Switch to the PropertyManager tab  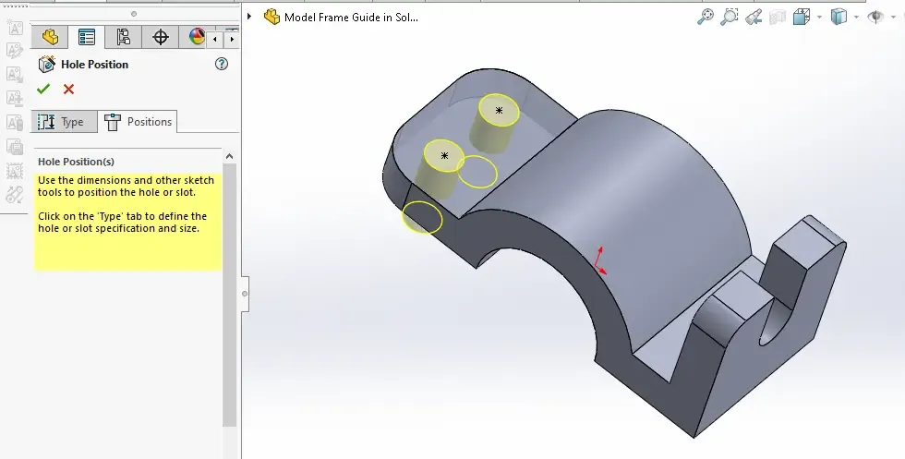click(x=87, y=38)
